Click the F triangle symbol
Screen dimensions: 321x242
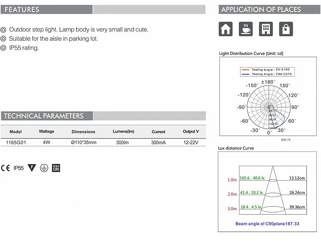[31, 168]
